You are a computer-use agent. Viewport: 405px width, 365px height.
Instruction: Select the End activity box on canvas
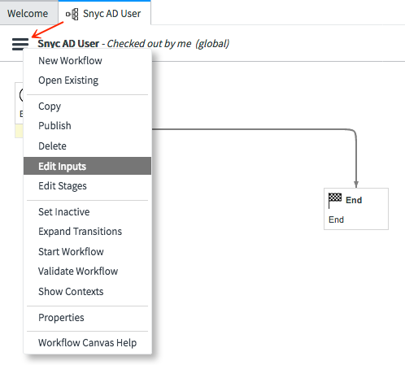coord(356,209)
